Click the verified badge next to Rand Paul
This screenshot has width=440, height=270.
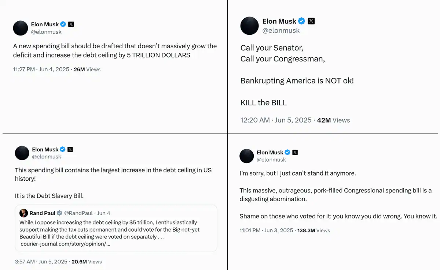point(59,213)
